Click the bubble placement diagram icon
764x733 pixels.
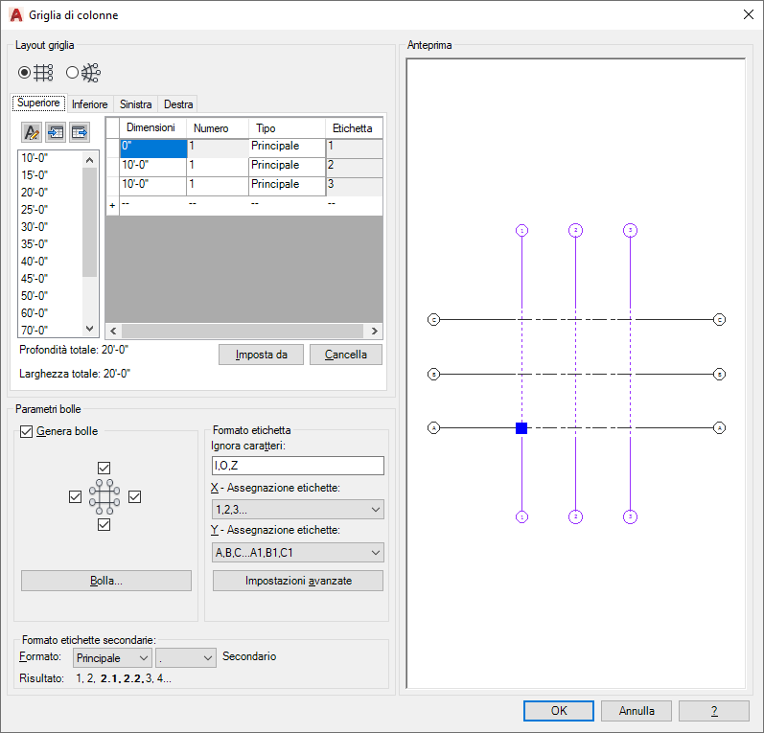104,496
